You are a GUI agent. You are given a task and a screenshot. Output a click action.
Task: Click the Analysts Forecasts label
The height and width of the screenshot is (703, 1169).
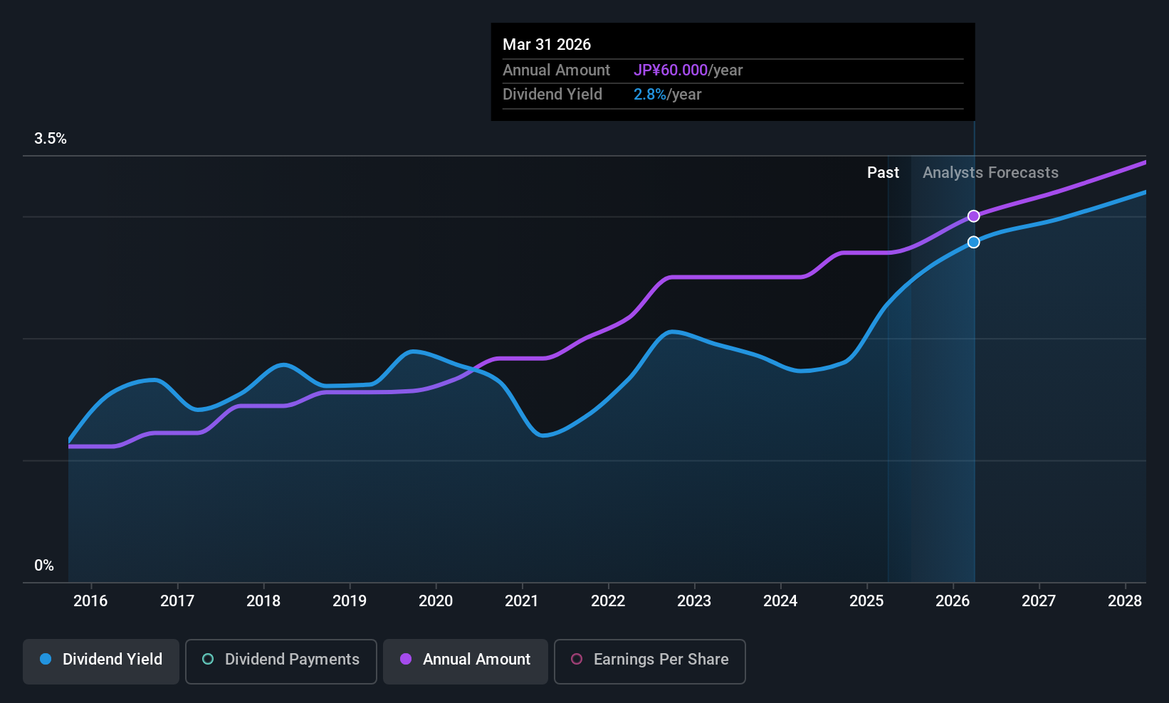990,173
